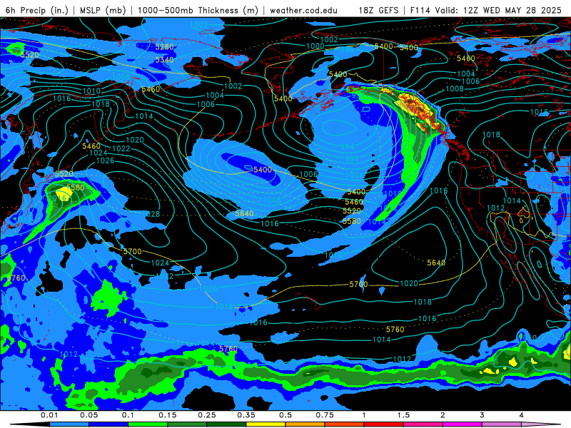Click the dark blue 0.05–0.1 legend swatch
This screenshot has width=571, height=428.
click(x=108, y=424)
